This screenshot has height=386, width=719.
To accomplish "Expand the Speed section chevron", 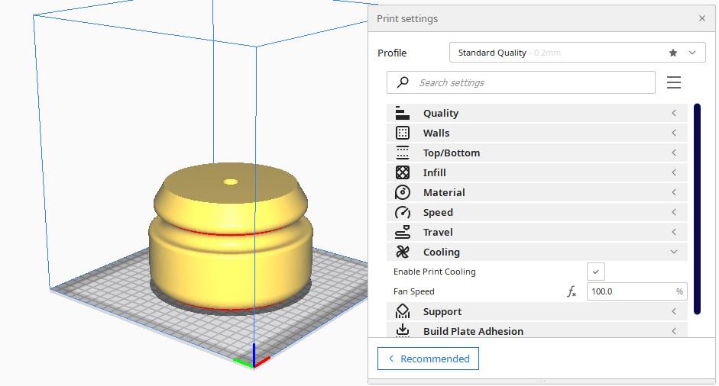I will coord(674,212).
